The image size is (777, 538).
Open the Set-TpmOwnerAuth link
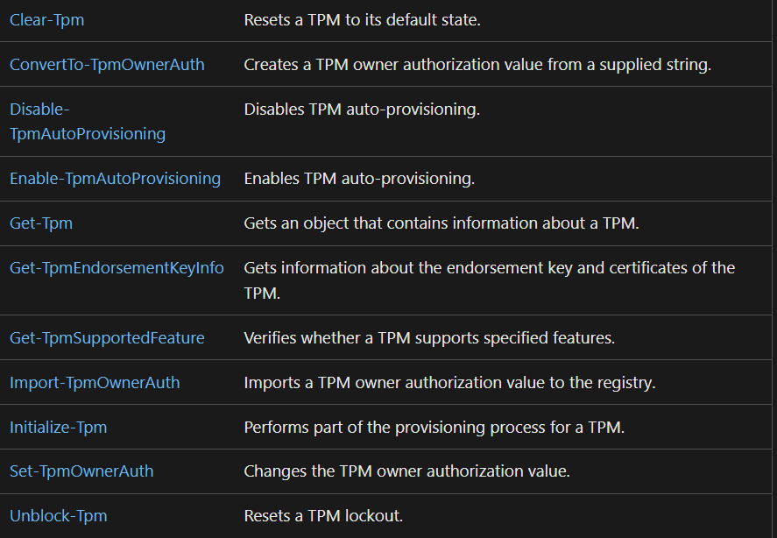tap(81, 471)
